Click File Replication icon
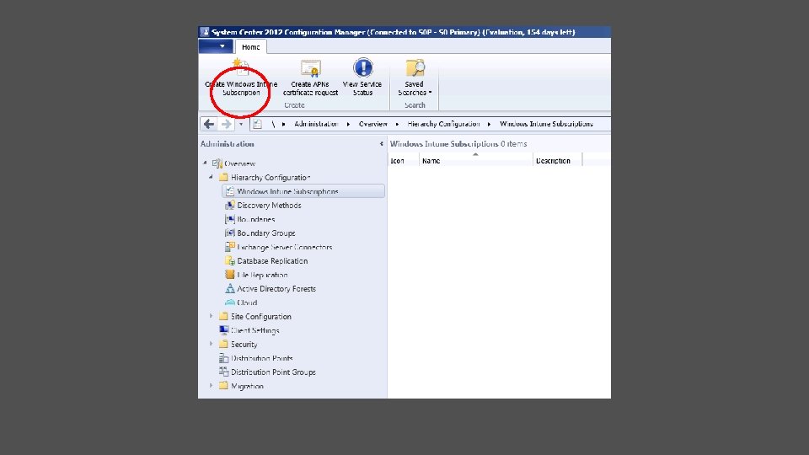Image resolution: width=809 pixels, height=455 pixels. click(x=229, y=275)
